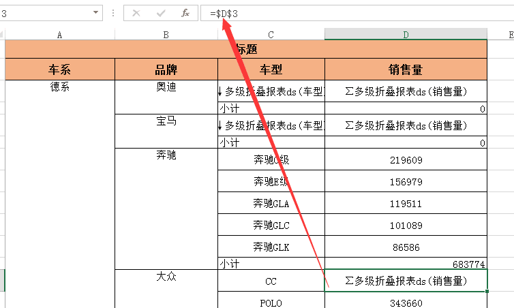Select the 奔驰GLK cell
514x308 pixels.
coord(271,247)
